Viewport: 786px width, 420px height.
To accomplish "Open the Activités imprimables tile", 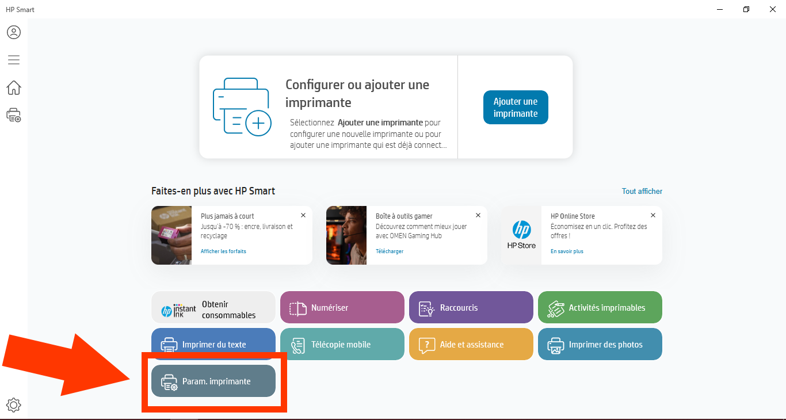I will click(x=600, y=307).
